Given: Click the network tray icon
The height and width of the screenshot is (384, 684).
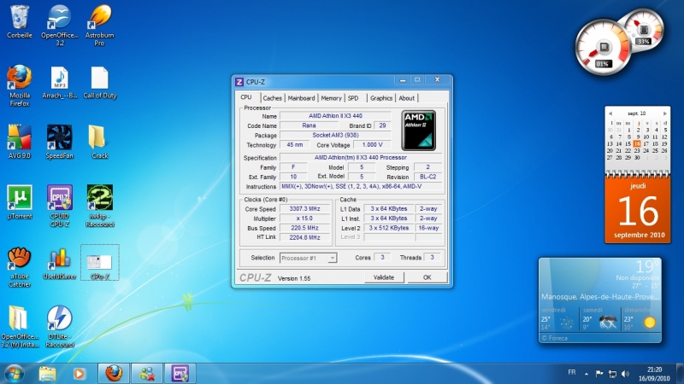Looking at the screenshot, I should point(612,374).
